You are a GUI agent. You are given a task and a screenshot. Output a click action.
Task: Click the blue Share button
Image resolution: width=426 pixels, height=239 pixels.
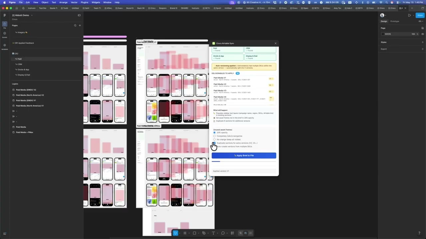pos(420,15)
